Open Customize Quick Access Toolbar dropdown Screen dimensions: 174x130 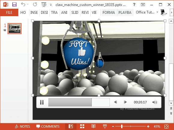pyautogui.click(x=51, y=5)
